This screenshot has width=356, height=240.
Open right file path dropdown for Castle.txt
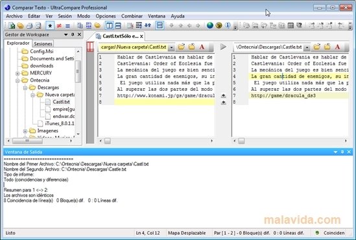pyautogui.click(x=307, y=47)
